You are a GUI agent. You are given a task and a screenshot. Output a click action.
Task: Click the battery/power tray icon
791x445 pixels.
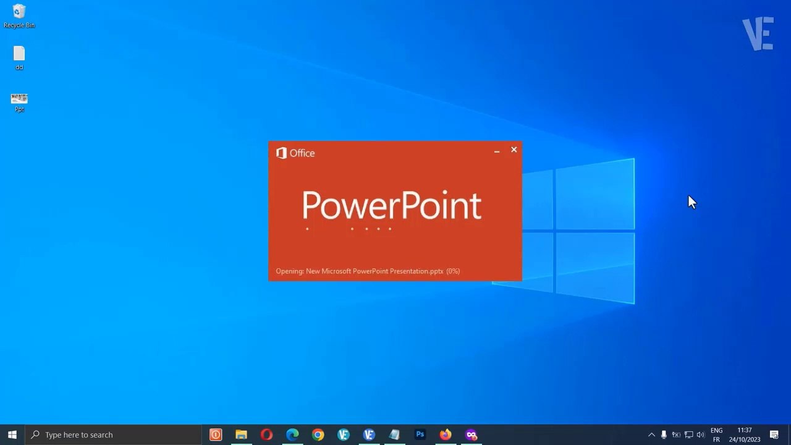coord(676,434)
